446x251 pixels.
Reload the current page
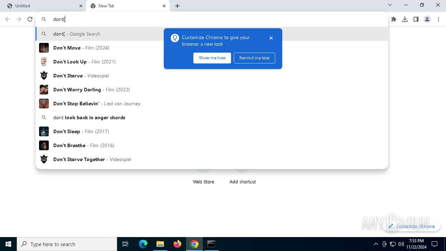[30, 19]
